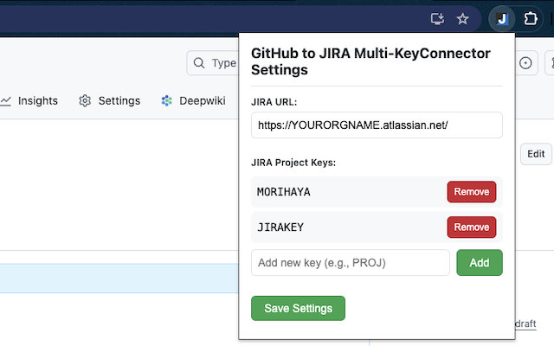Click the green Add button
The height and width of the screenshot is (346, 554).
point(480,263)
